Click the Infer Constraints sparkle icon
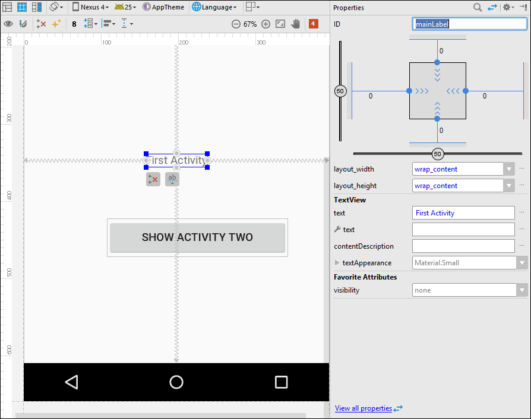Viewport: 531px width, 419px height. [x=56, y=24]
